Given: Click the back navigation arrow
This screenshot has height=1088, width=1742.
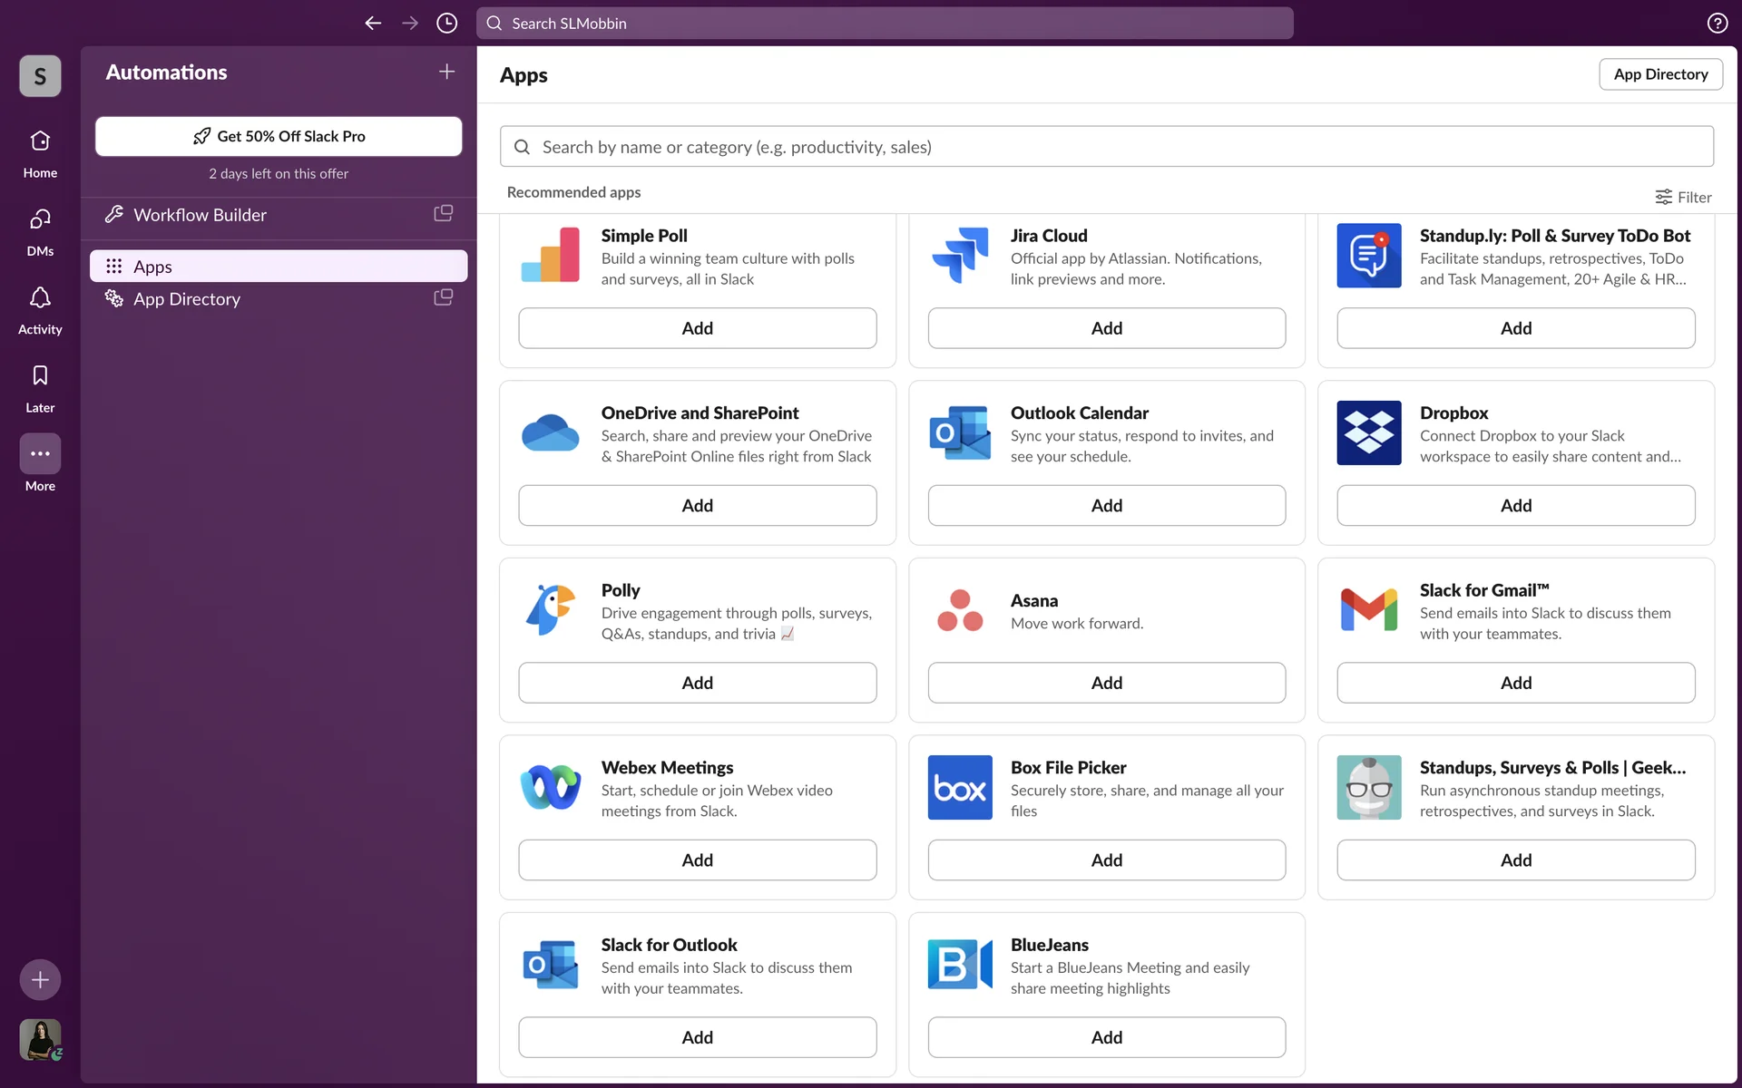Looking at the screenshot, I should 373,24.
